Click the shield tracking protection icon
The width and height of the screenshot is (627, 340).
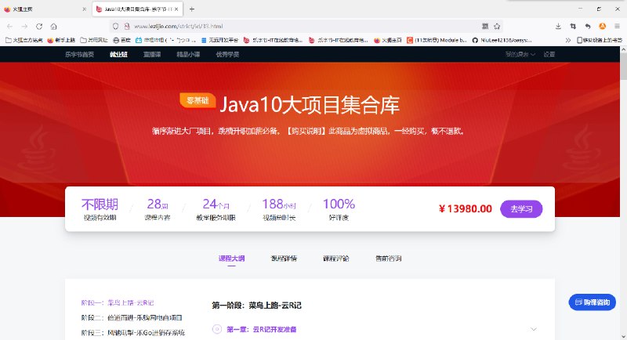tap(115, 27)
